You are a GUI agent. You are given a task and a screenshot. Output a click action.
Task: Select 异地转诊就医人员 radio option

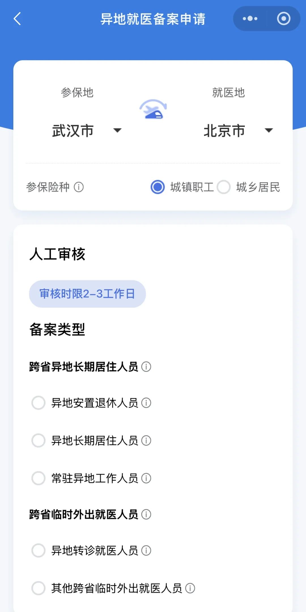tap(39, 551)
